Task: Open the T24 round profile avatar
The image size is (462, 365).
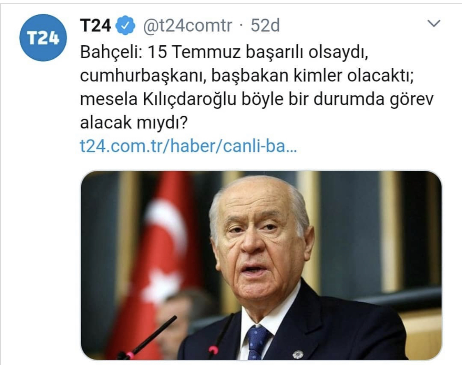Action: click(x=43, y=38)
